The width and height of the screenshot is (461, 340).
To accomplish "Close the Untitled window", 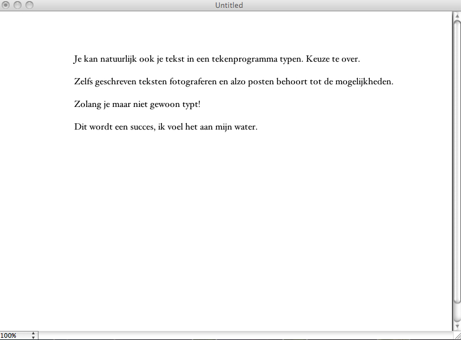I will pos(6,5).
